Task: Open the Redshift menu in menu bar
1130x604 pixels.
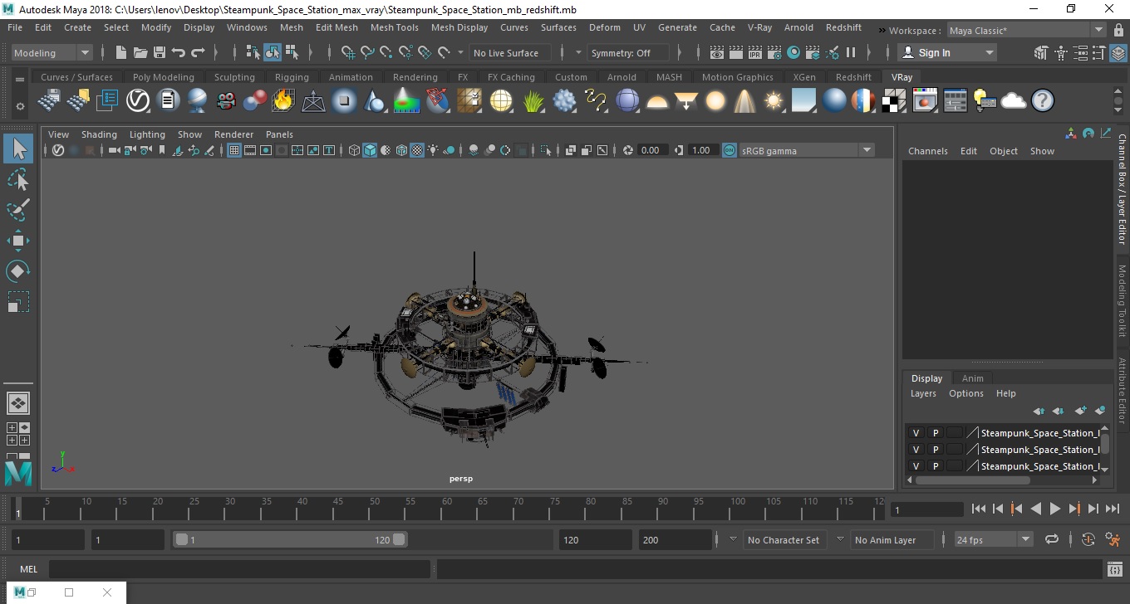Action: 843,27
